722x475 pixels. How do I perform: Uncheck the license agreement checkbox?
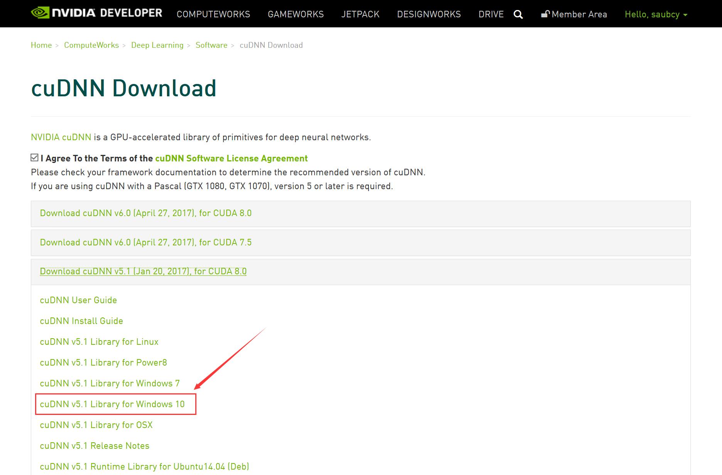[34, 158]
